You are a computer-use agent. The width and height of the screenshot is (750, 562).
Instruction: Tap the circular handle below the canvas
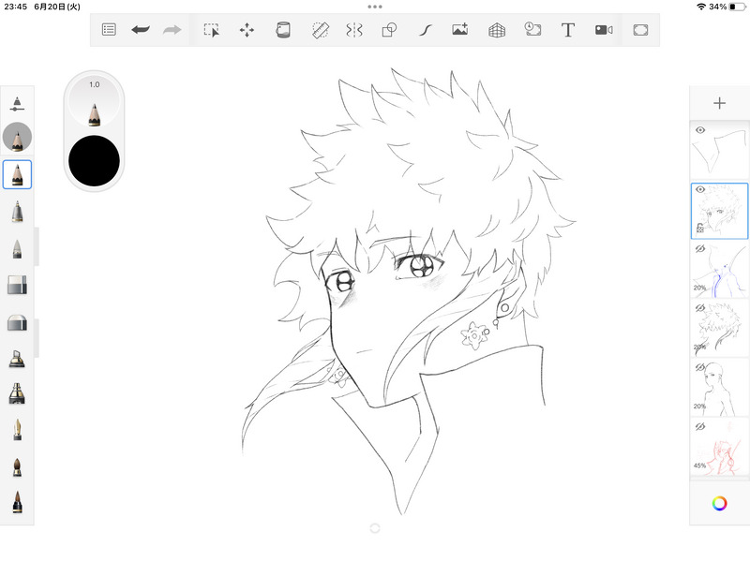[x=375, y=528]
